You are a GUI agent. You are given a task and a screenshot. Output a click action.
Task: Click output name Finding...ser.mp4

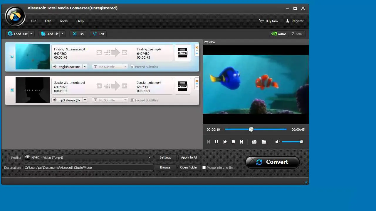(149, 49)
